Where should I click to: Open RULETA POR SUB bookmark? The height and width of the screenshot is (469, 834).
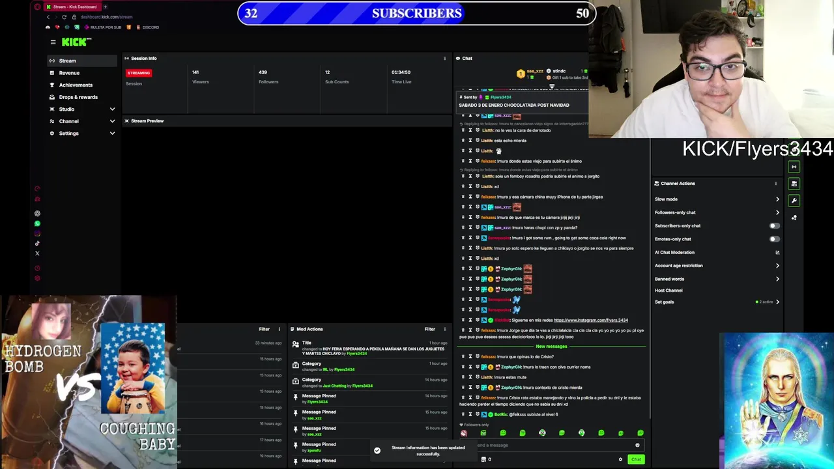[103, 27]
